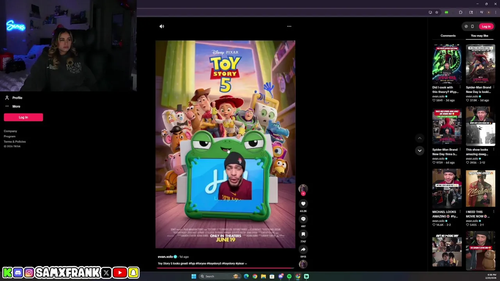Viewport: 500px width, 281px height.
Task: Select the You may like tab
Action: pyautogui.click(x=479, y=36)
